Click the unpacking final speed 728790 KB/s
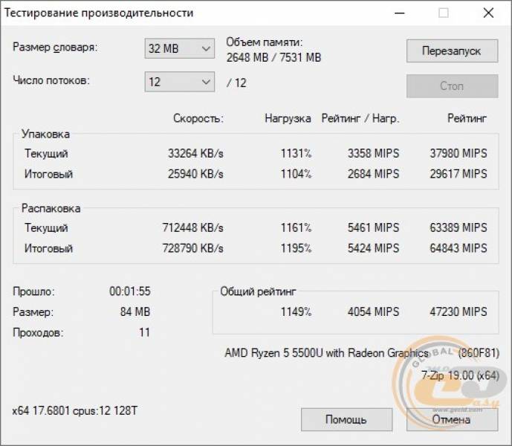The height and width of the screenshot is (446, 512). pyautogui.click(x=192, y=248)
